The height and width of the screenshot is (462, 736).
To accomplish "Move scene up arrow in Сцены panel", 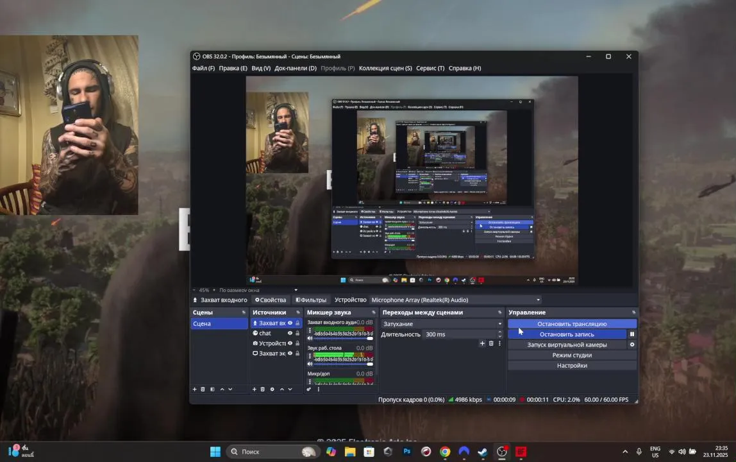I will tap(222, 389).
